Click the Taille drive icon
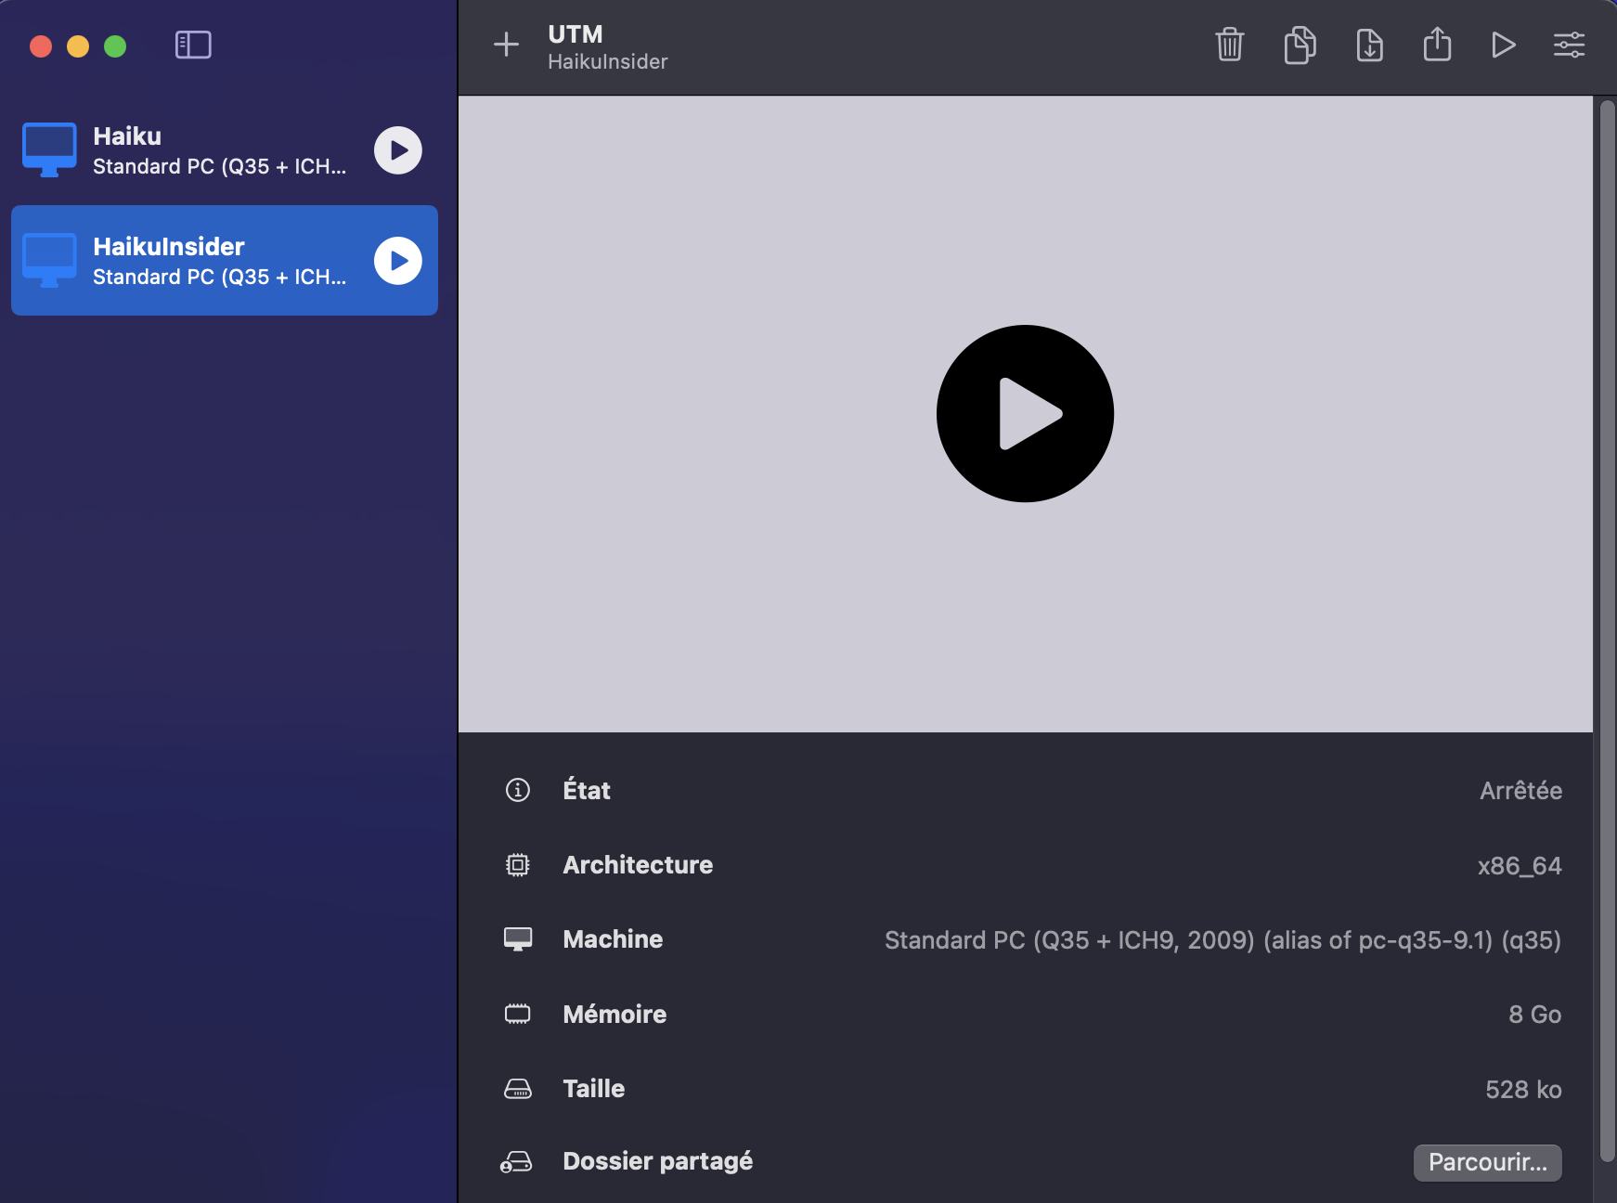 pos(517,1089)
